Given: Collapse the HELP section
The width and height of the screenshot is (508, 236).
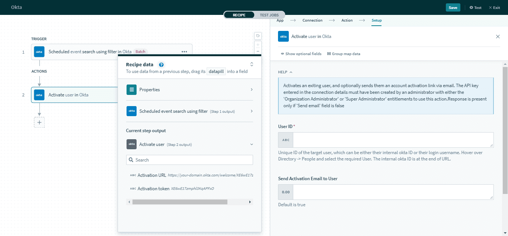Looking at the screenshot, I should 285,72.
